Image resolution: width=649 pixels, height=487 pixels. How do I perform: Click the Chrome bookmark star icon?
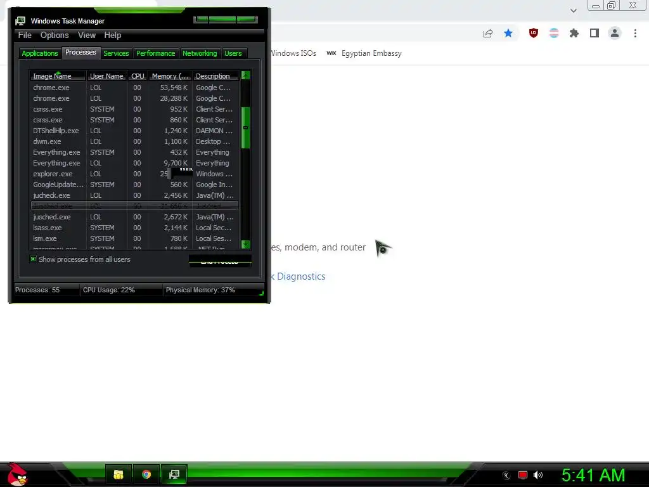pyautogui.click(x=508, y=33)
